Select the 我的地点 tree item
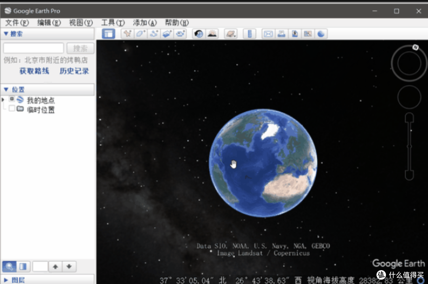428x284 pixels. [41, 100]
